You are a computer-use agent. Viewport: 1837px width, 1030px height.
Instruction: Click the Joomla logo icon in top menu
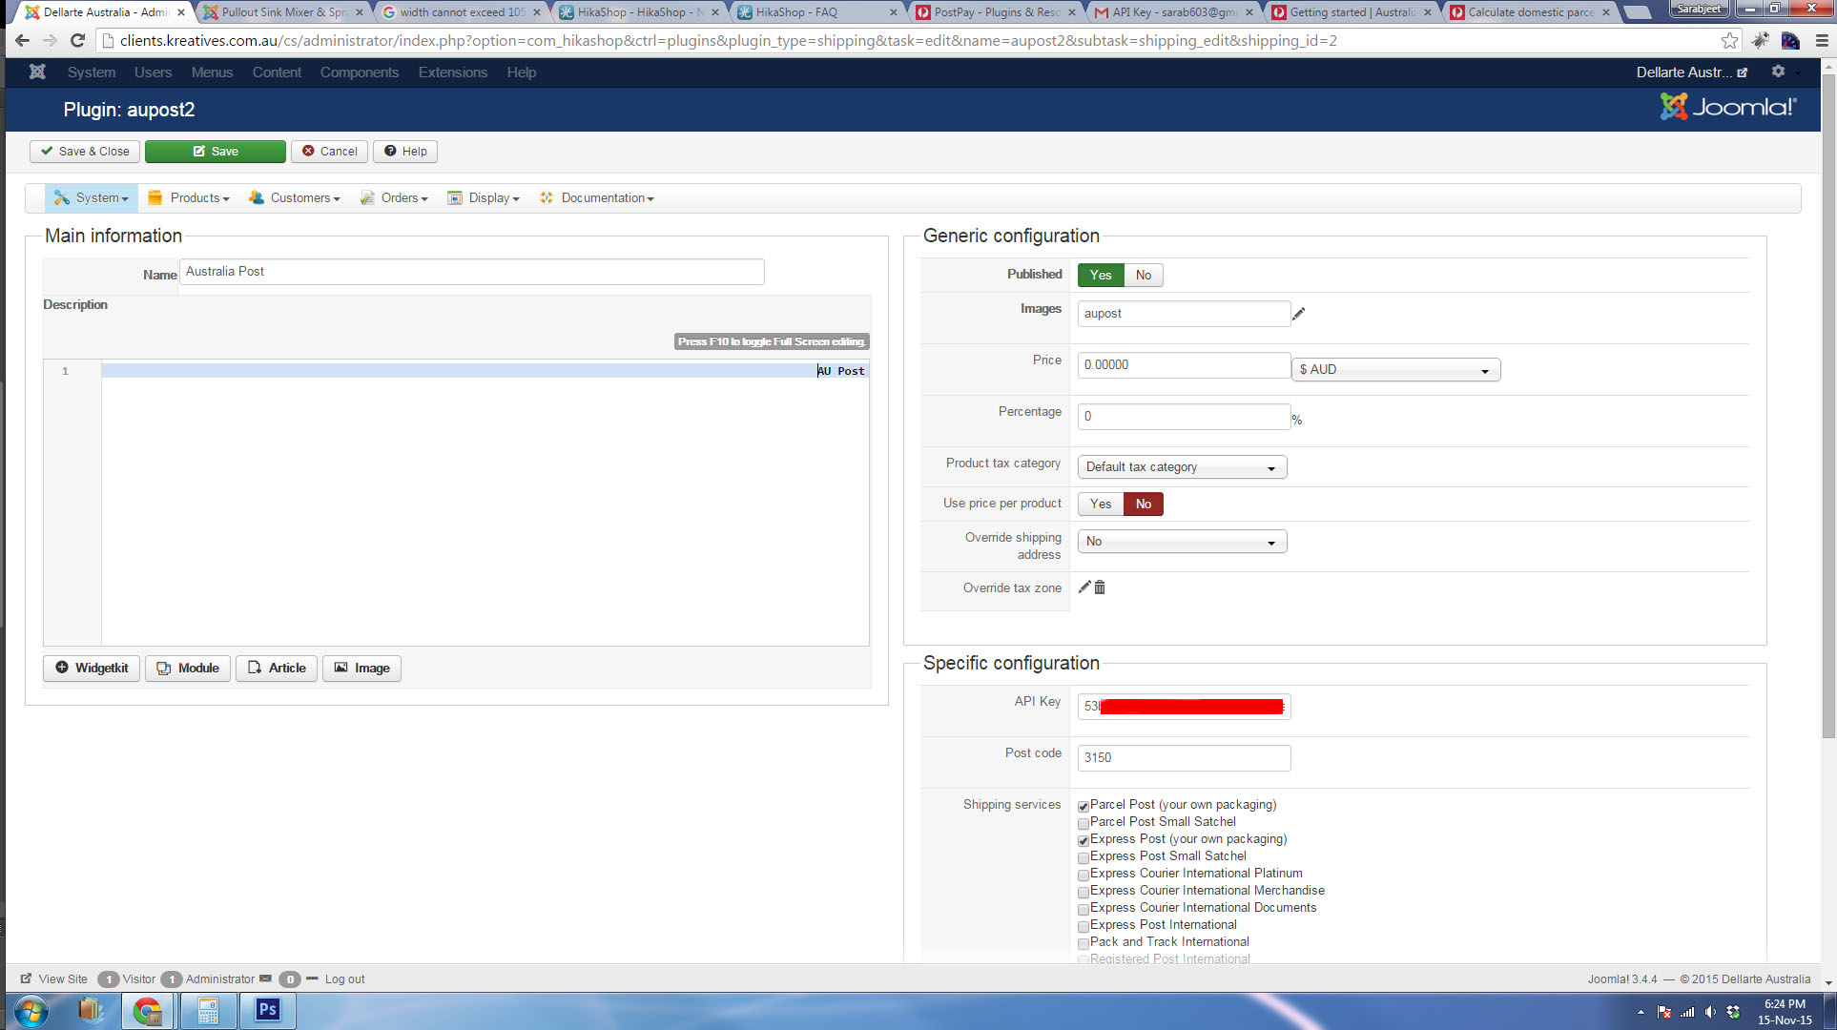point(37,72)
